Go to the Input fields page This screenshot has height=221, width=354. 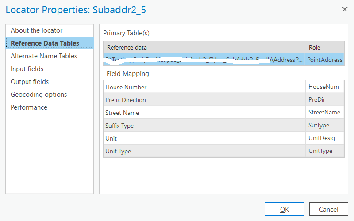click(27, 69)
